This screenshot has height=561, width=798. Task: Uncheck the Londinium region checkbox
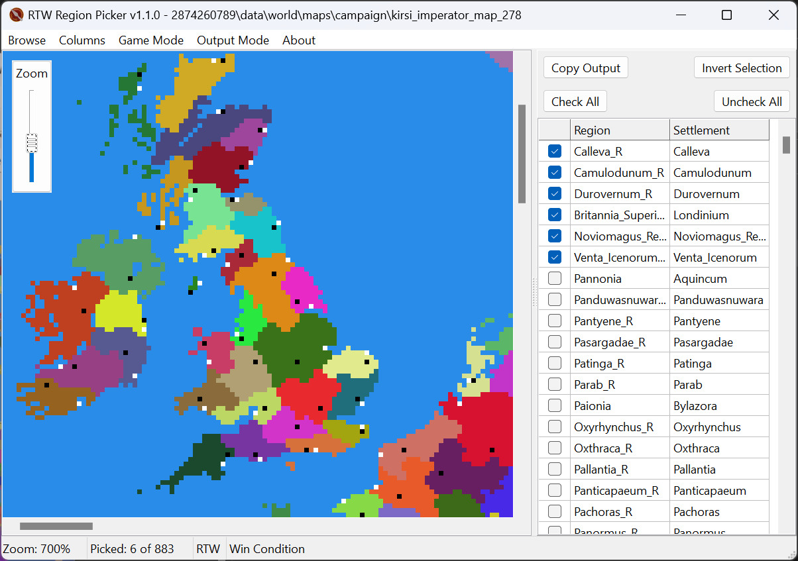click(x=555, y=215)
